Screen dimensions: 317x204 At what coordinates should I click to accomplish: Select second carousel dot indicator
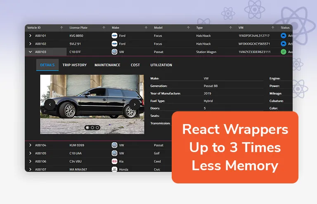[x=92, y=127]
